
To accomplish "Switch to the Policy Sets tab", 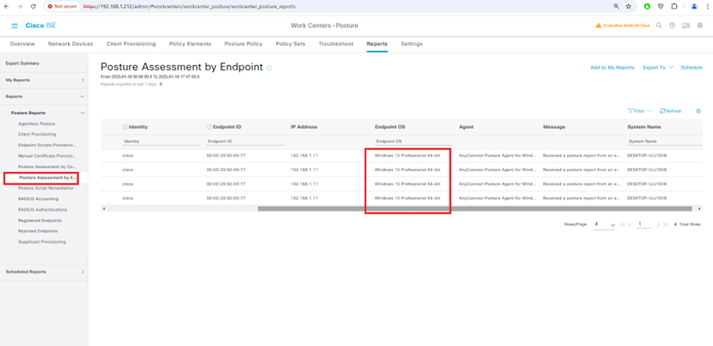I will pos(291,44).
